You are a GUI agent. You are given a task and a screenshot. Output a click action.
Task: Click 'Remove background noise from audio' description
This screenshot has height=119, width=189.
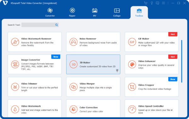tap(98, 44)
